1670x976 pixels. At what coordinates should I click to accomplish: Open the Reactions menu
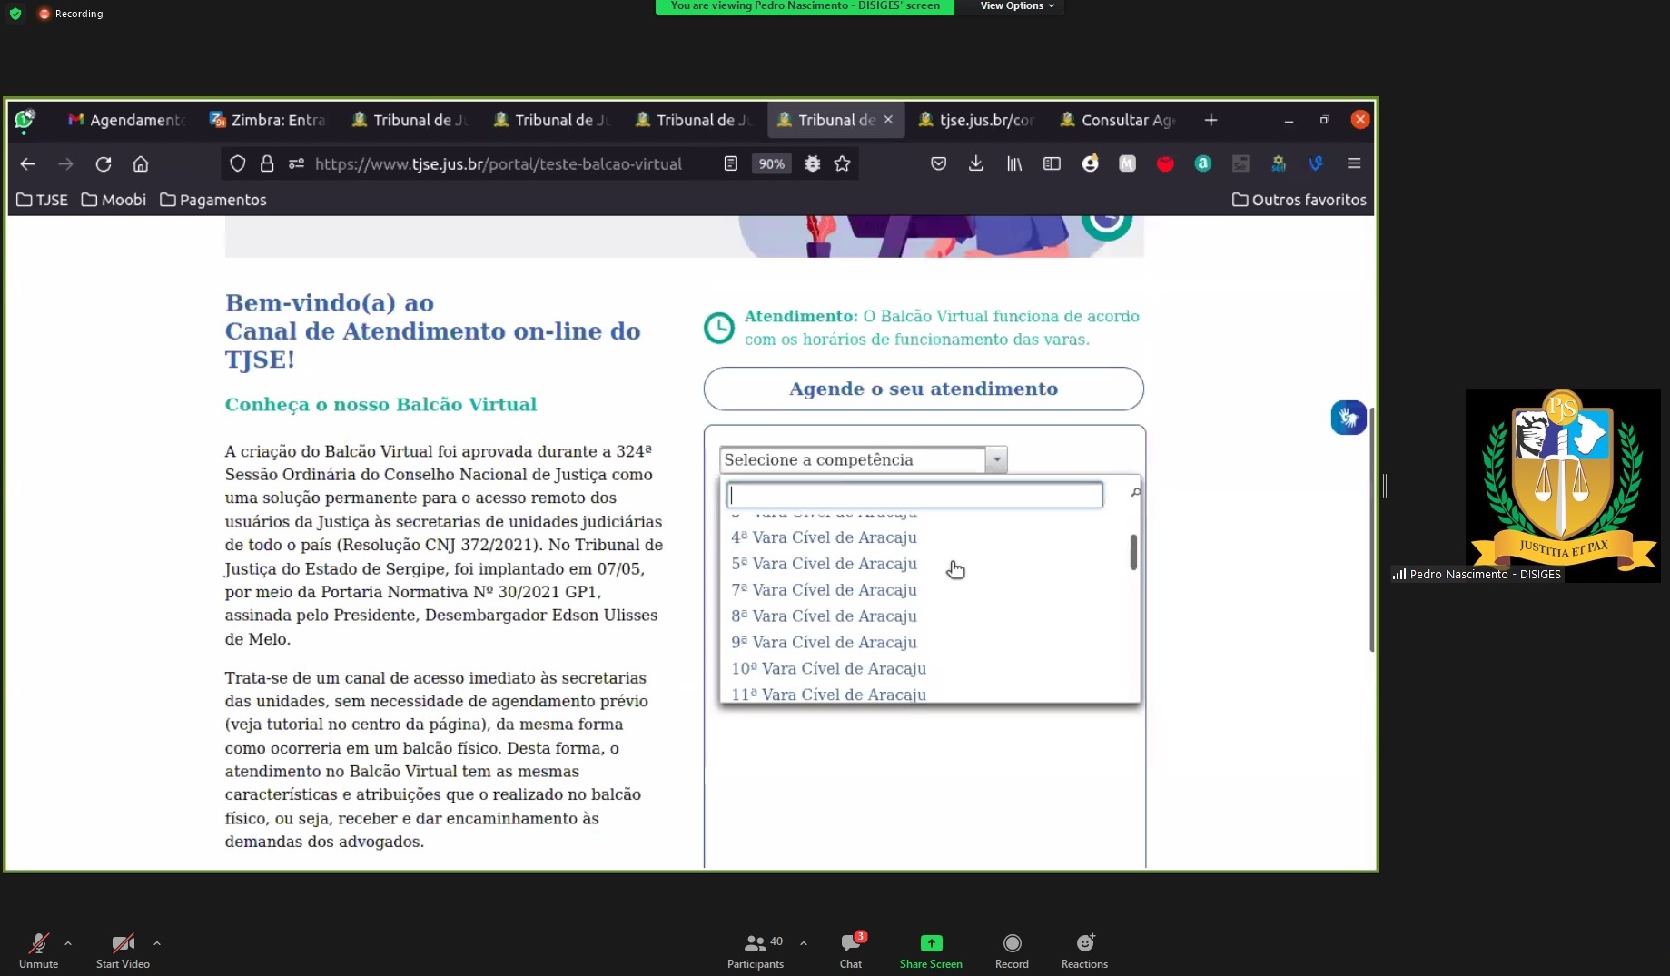[1084, 943]
